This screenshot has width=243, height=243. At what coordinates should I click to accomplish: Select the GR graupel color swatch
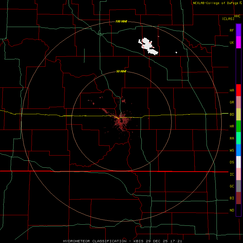click(238, 102)
